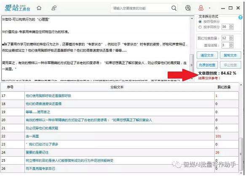The height and width of the screenshot is (176, 246).
Task: Minimize the 爱站 toolkit window
Action: point(223,8)
